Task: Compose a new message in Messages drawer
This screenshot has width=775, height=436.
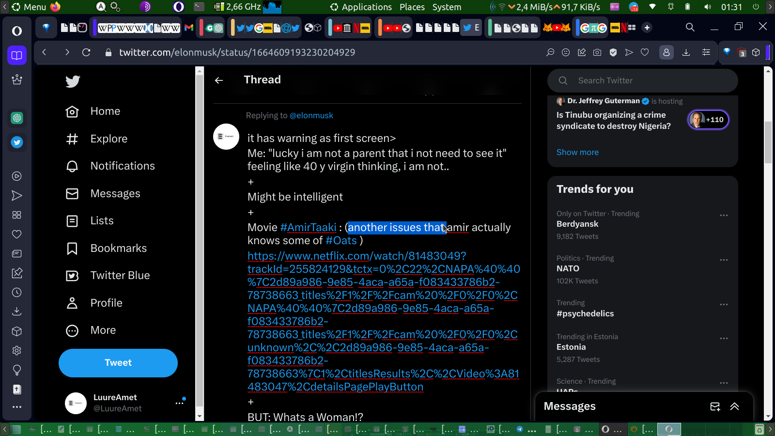Action: 715,407
